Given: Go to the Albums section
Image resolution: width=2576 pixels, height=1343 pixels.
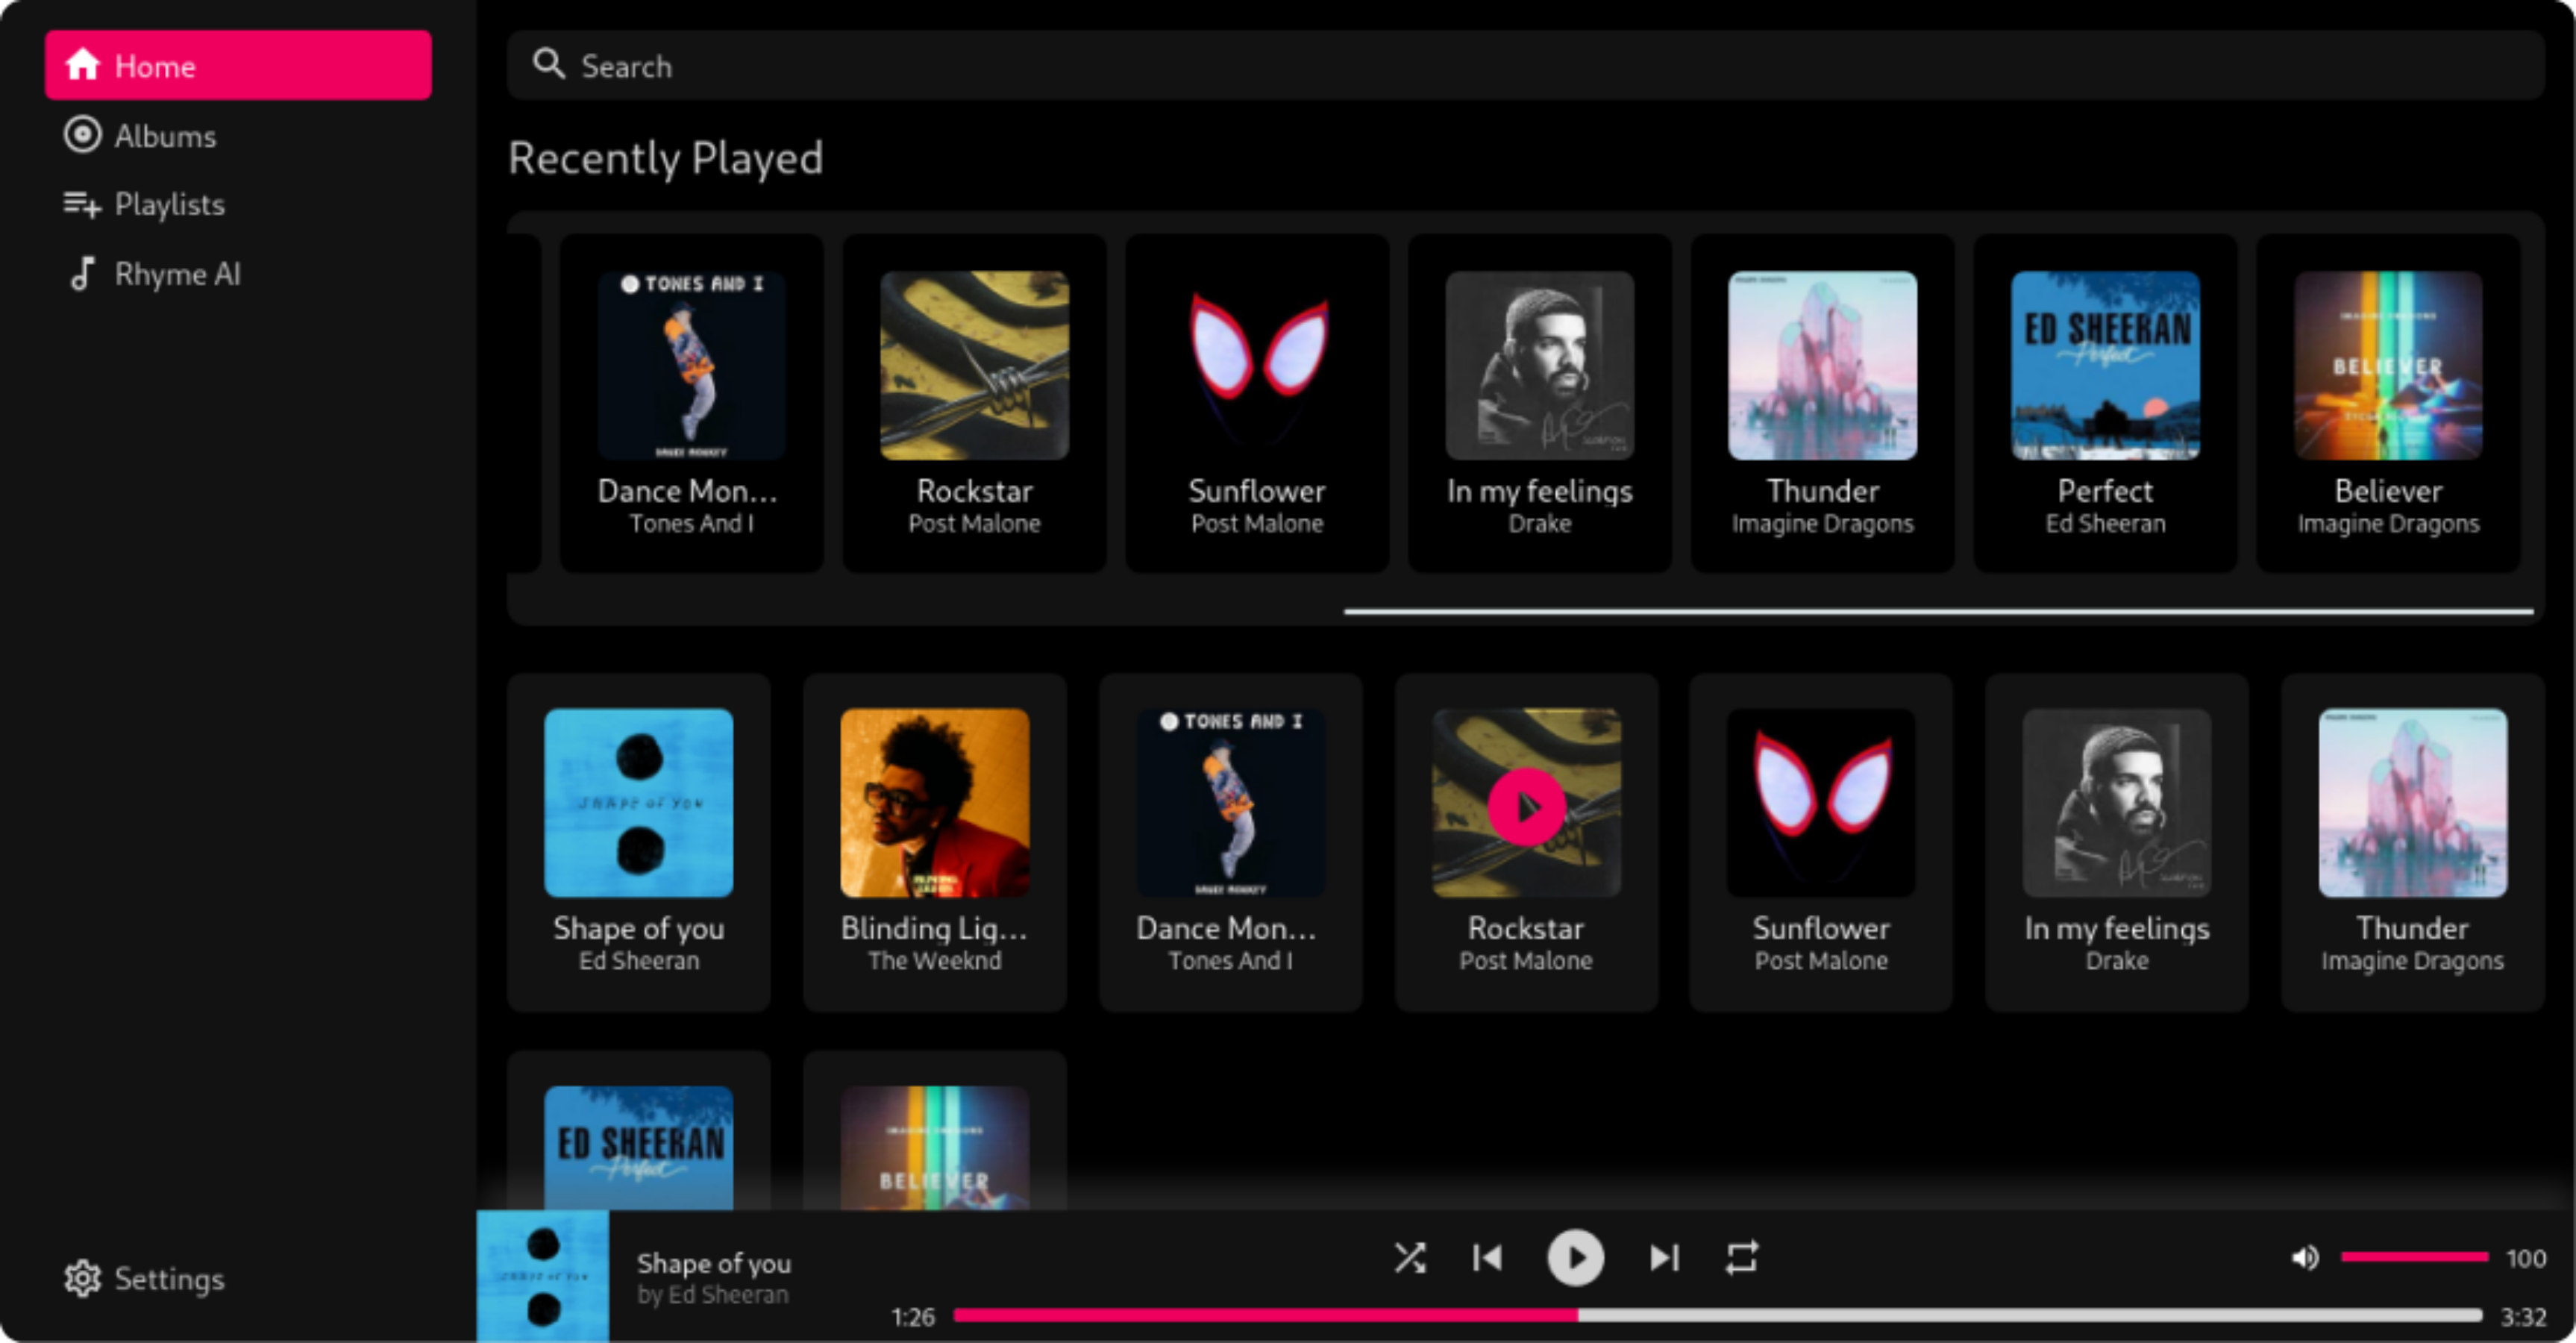Looking at the screenshot, I should [238, 135].
